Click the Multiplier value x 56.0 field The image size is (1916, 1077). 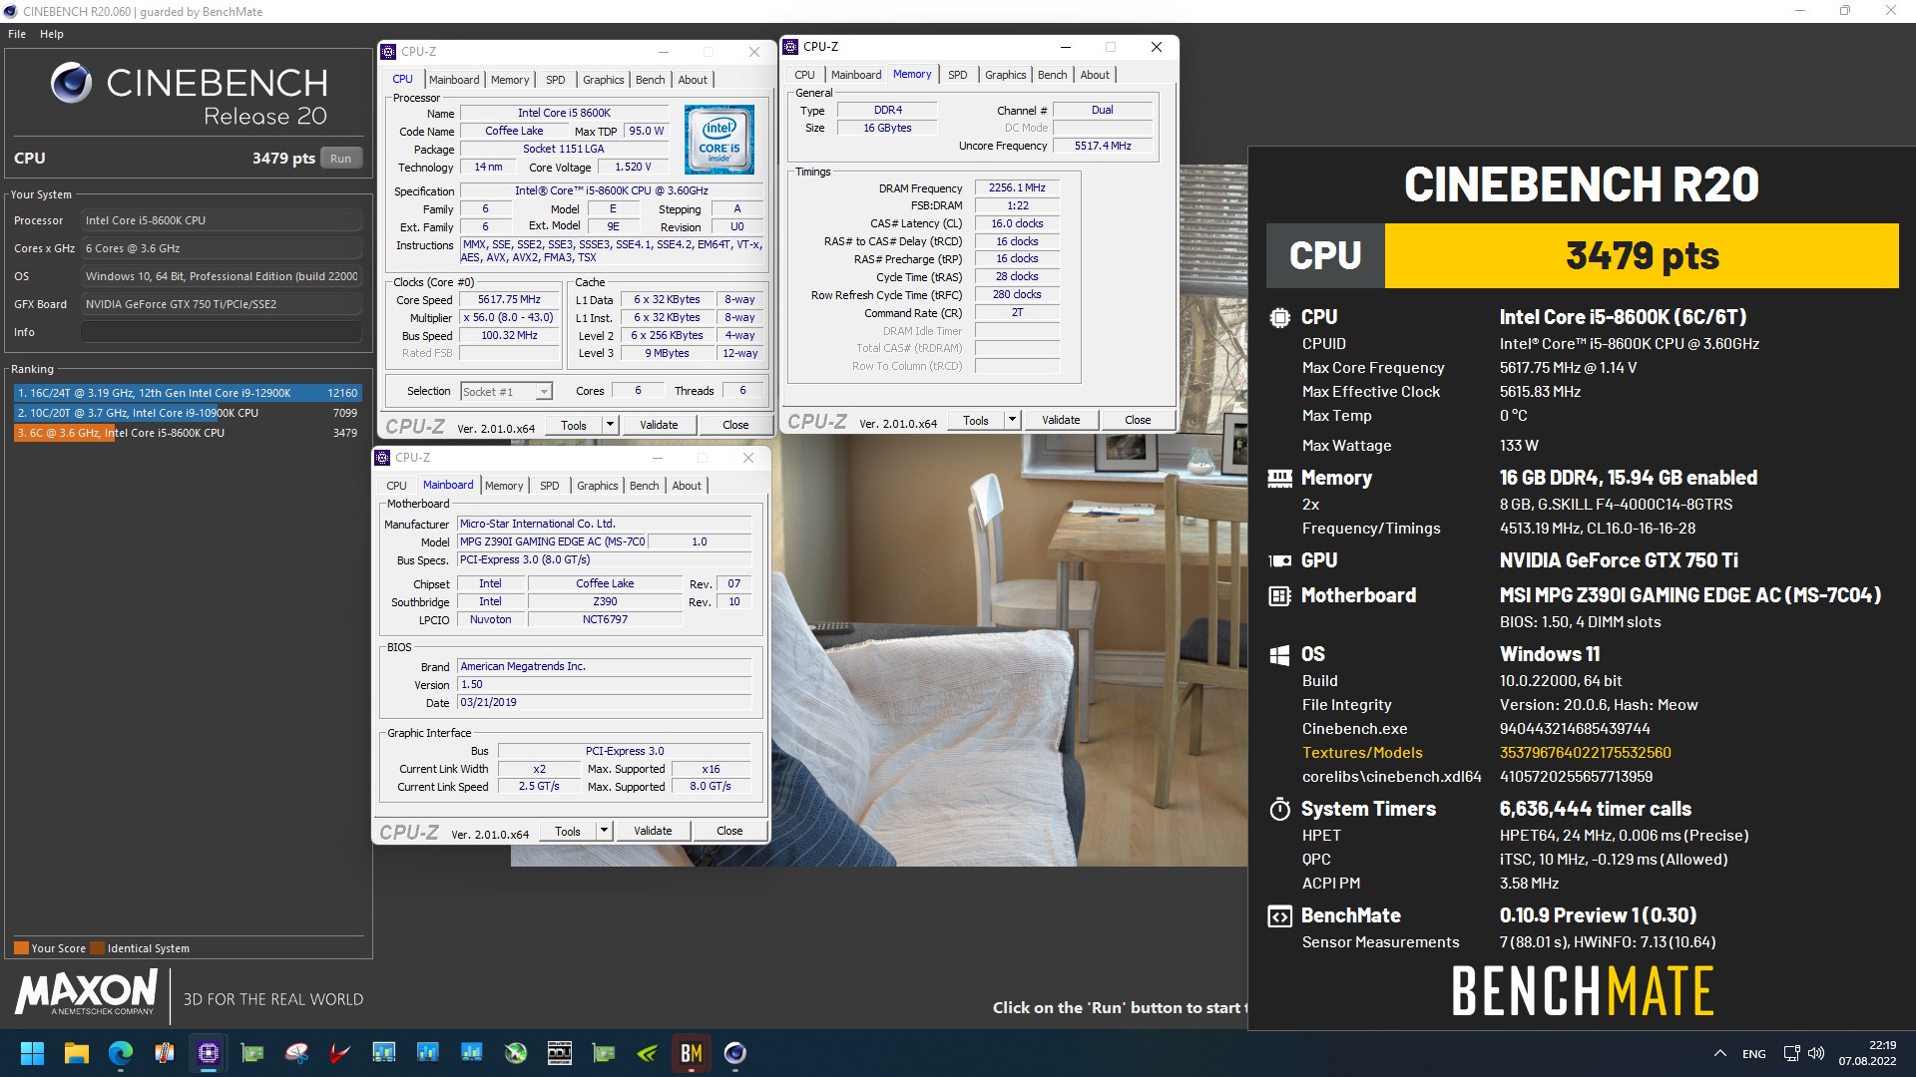pyautogui.click(x=509, y=317)
